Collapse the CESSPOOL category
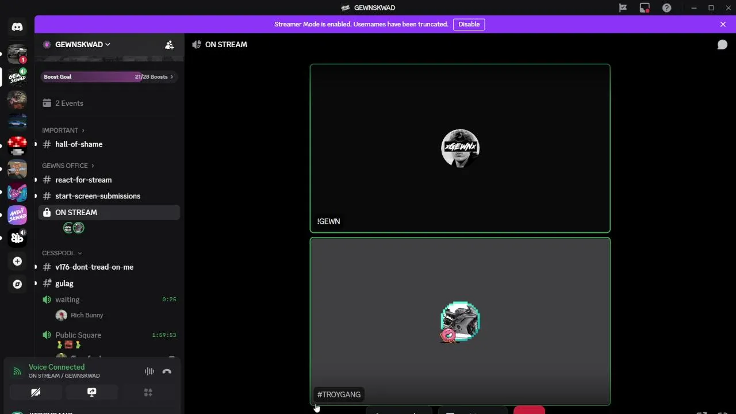The image size is (736, 414). tap(62, 253)
